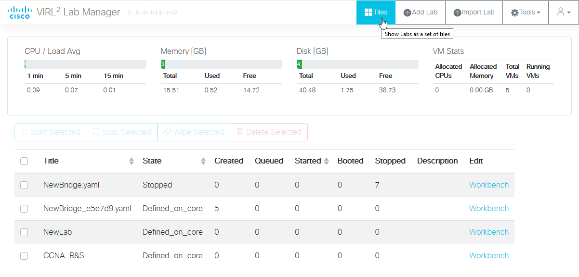Image resolution: width=579 pixels, height=277 pixels.
Task: Click the Delete Selected button
Action: [269, 132]
